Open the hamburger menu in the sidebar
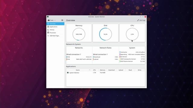This screenshot has height=108, width=193. click(62, 20)
